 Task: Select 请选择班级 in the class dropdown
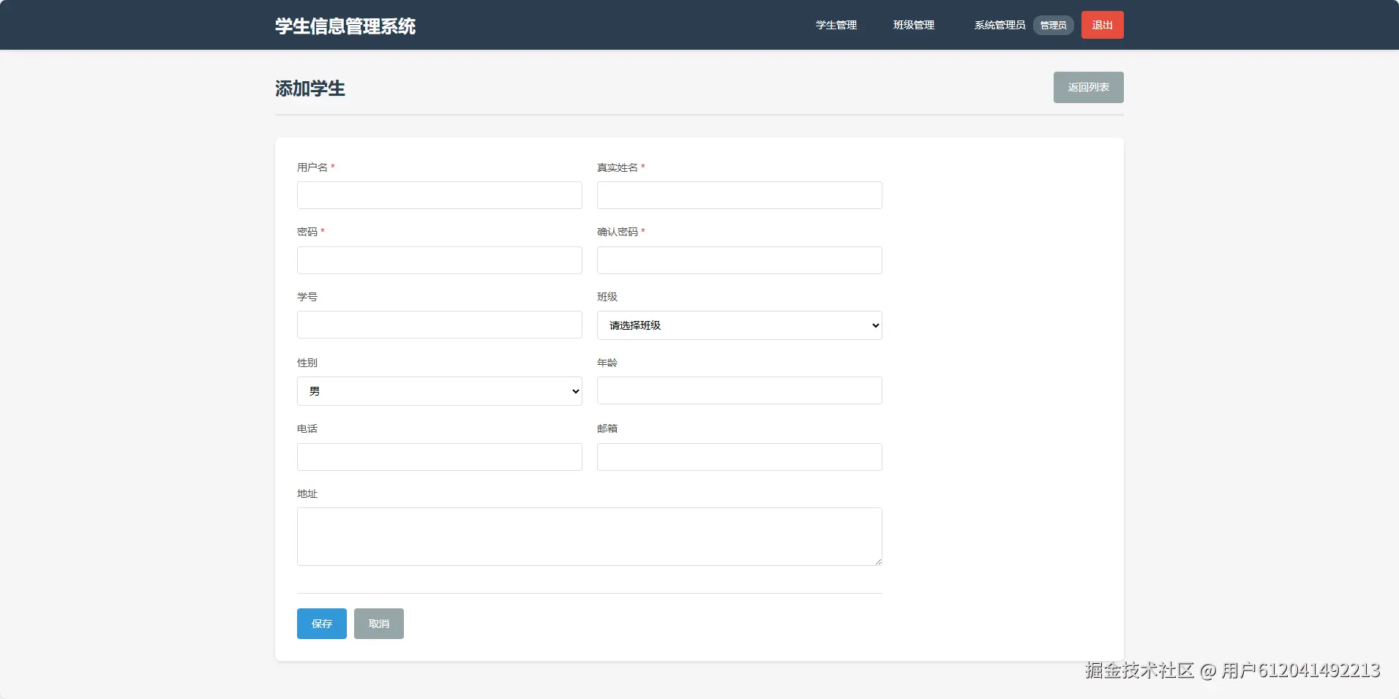click(x=738, y=325)
